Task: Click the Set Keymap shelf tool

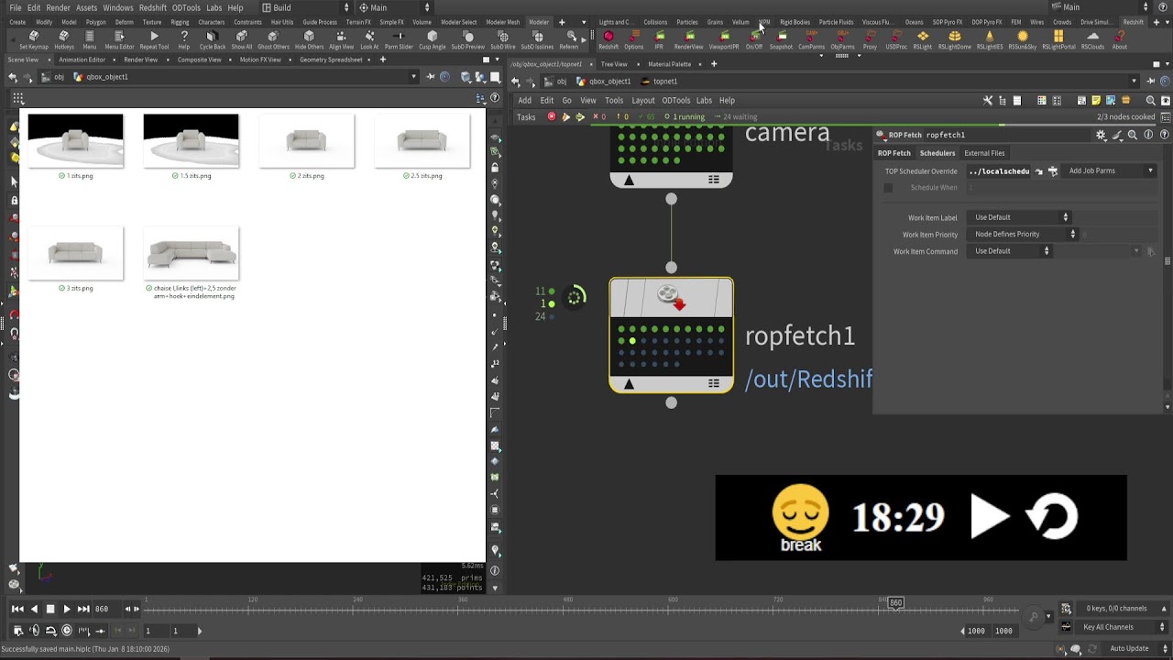Action: (33, 40)
